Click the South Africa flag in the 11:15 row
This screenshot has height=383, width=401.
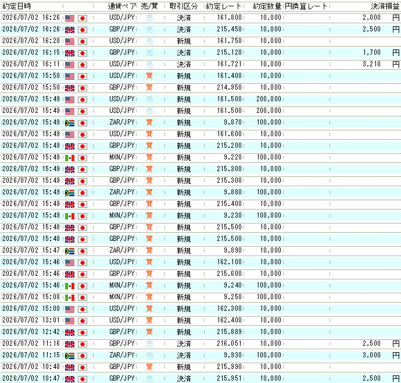(x=70, y=356)
